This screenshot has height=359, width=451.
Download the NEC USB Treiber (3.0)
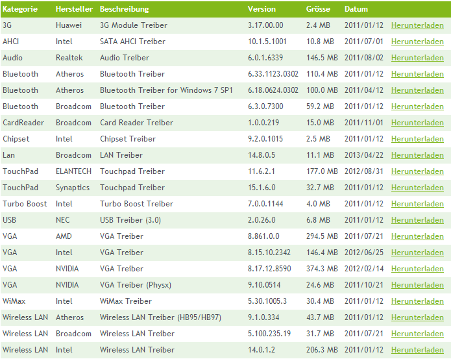417,220
